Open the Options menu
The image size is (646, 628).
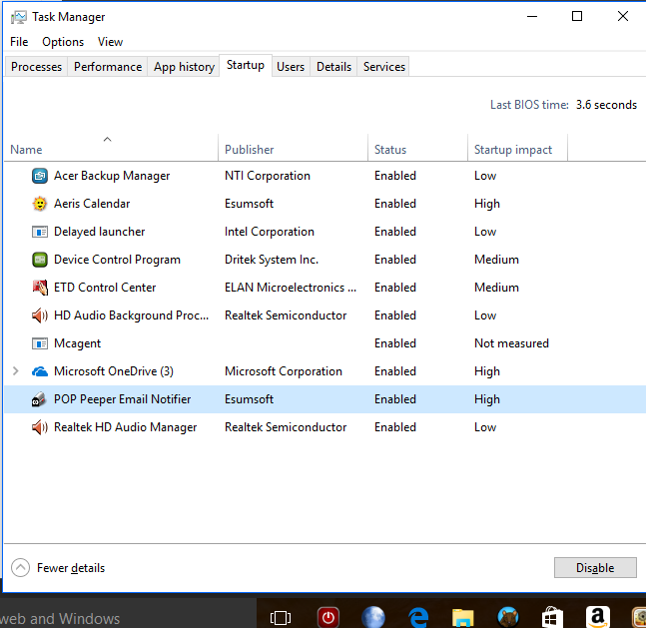pyautogui.click(x=63, y=42)
